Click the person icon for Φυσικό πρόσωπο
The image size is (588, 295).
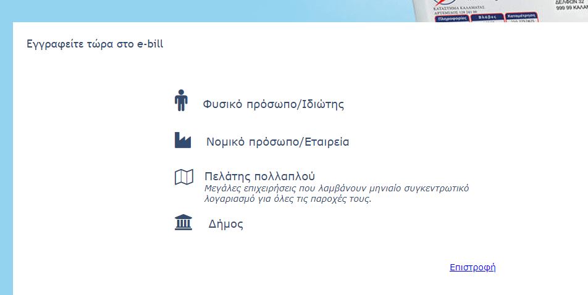point(180,101)
